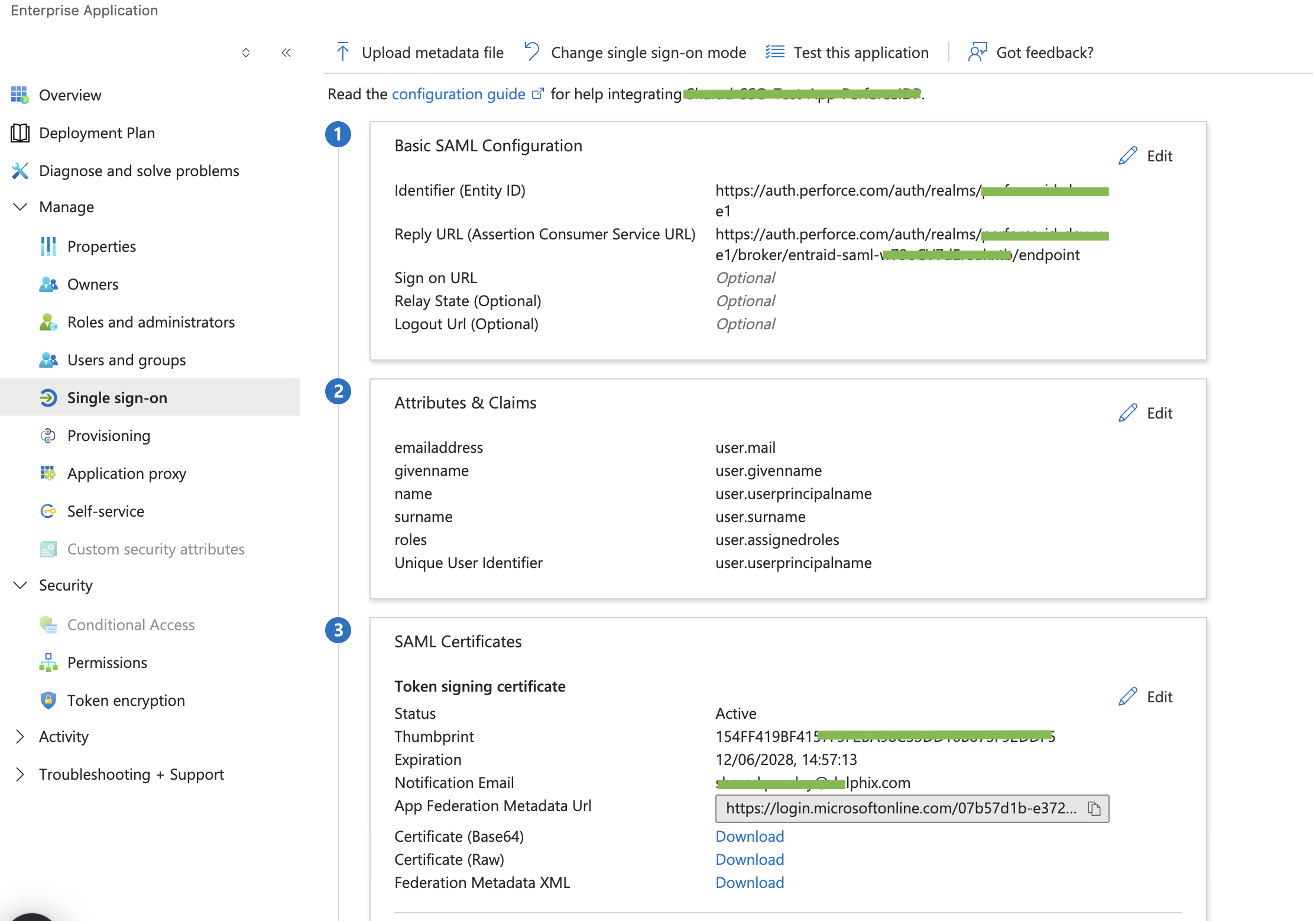Download the Certificate (Base64)
The height and width of the screenshot is (921, 1313).
point(750,836)
